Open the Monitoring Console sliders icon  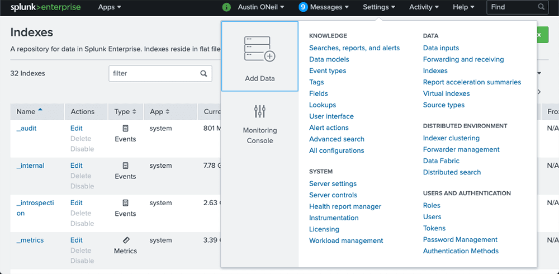click(260, 111)
